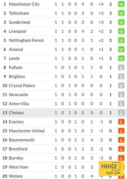This screenshot has width=127, height=179.
Task: Select the Manchester United team name
Action: pos(27,131)
